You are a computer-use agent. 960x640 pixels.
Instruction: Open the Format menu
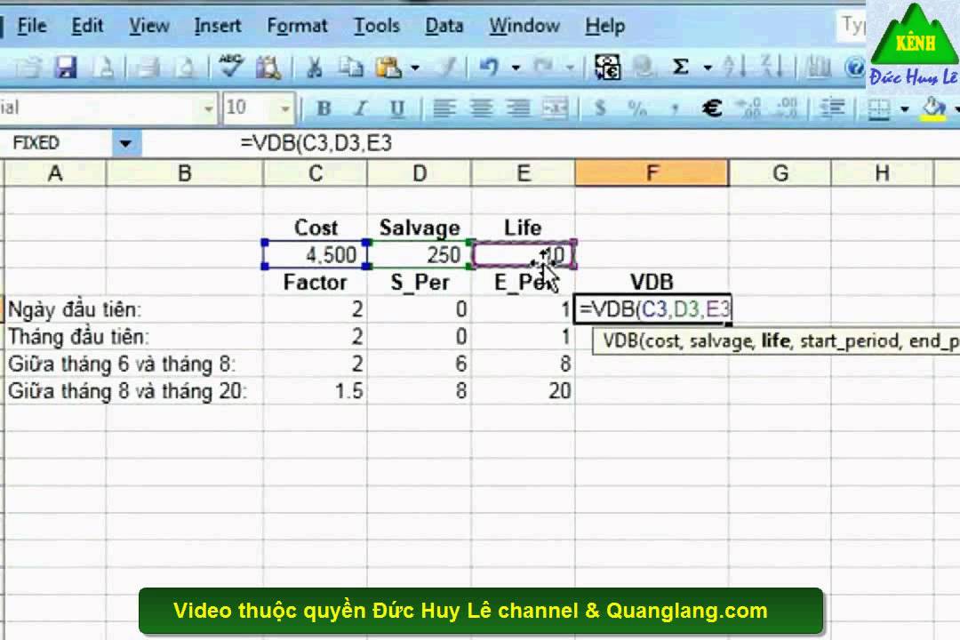tap(297, 26)
